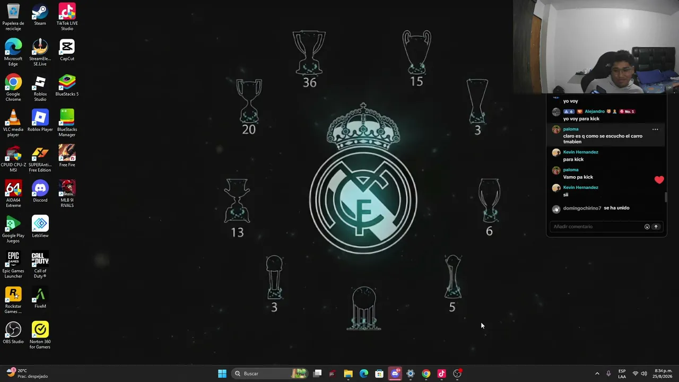This screenshot has height=382, width=679.
Task: Launch Steam from the desktop
Action: (x=40, y=14)
